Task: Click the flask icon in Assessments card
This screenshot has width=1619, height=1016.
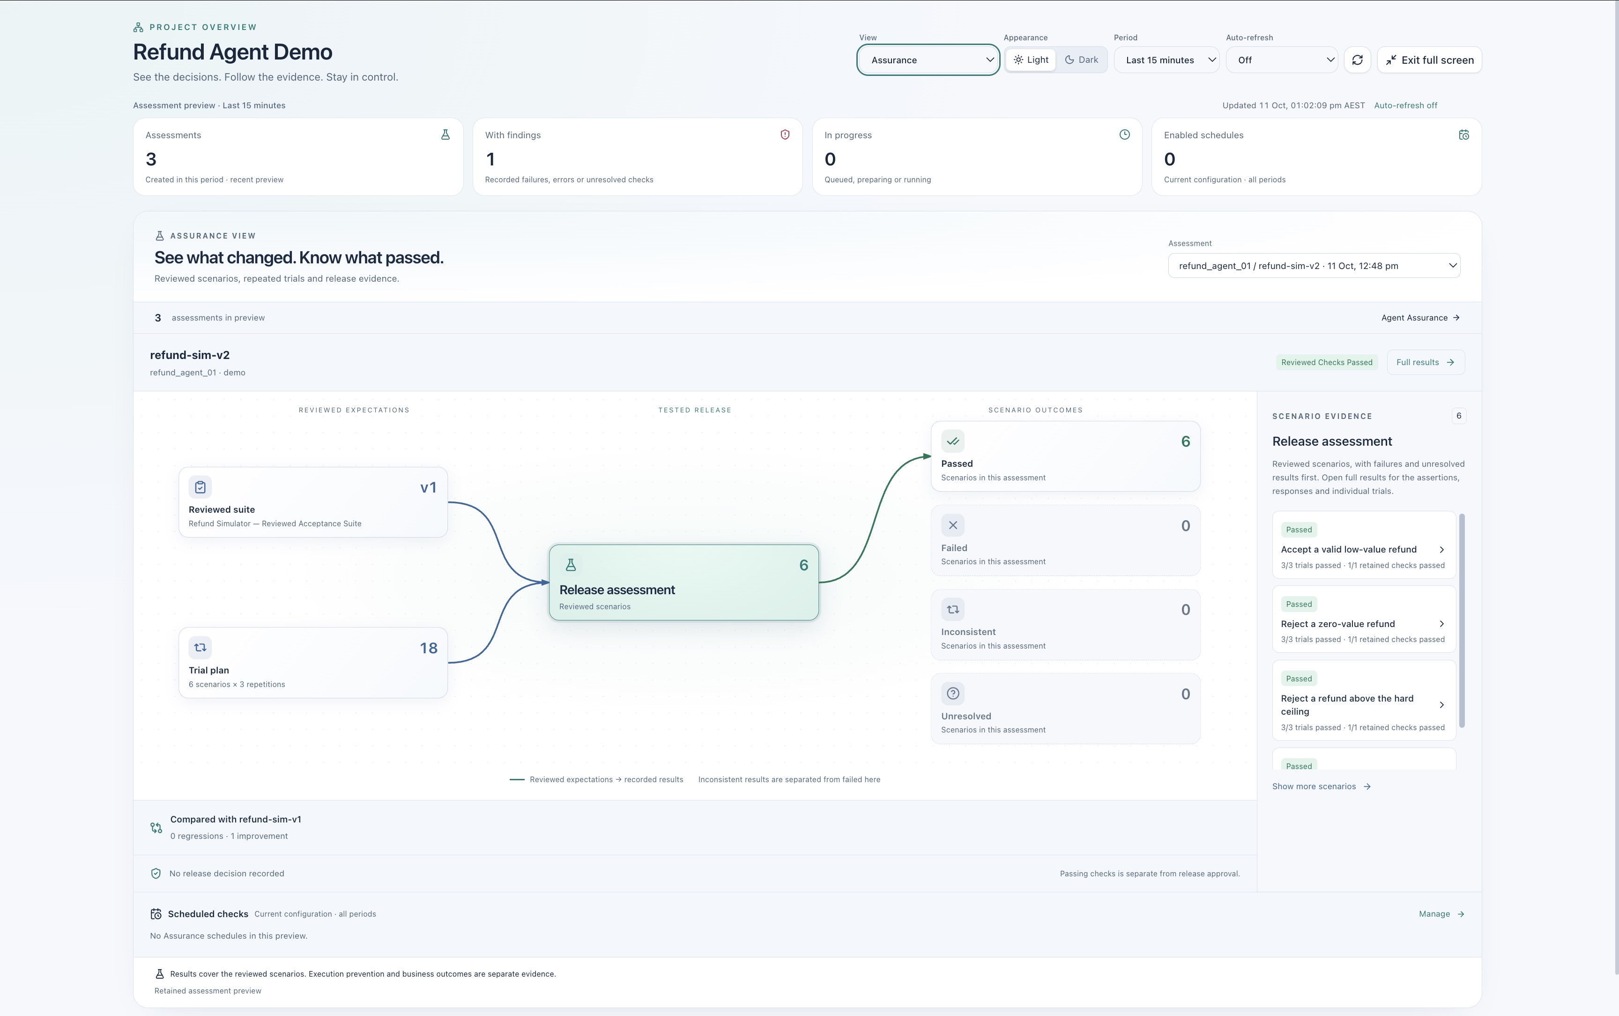Action: 445,135
